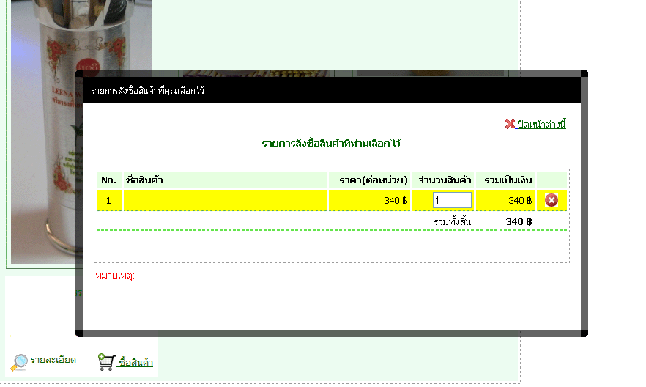Click the No. column header
The width and height of the screenshot is (646, 387).
[x=108, y=180]
